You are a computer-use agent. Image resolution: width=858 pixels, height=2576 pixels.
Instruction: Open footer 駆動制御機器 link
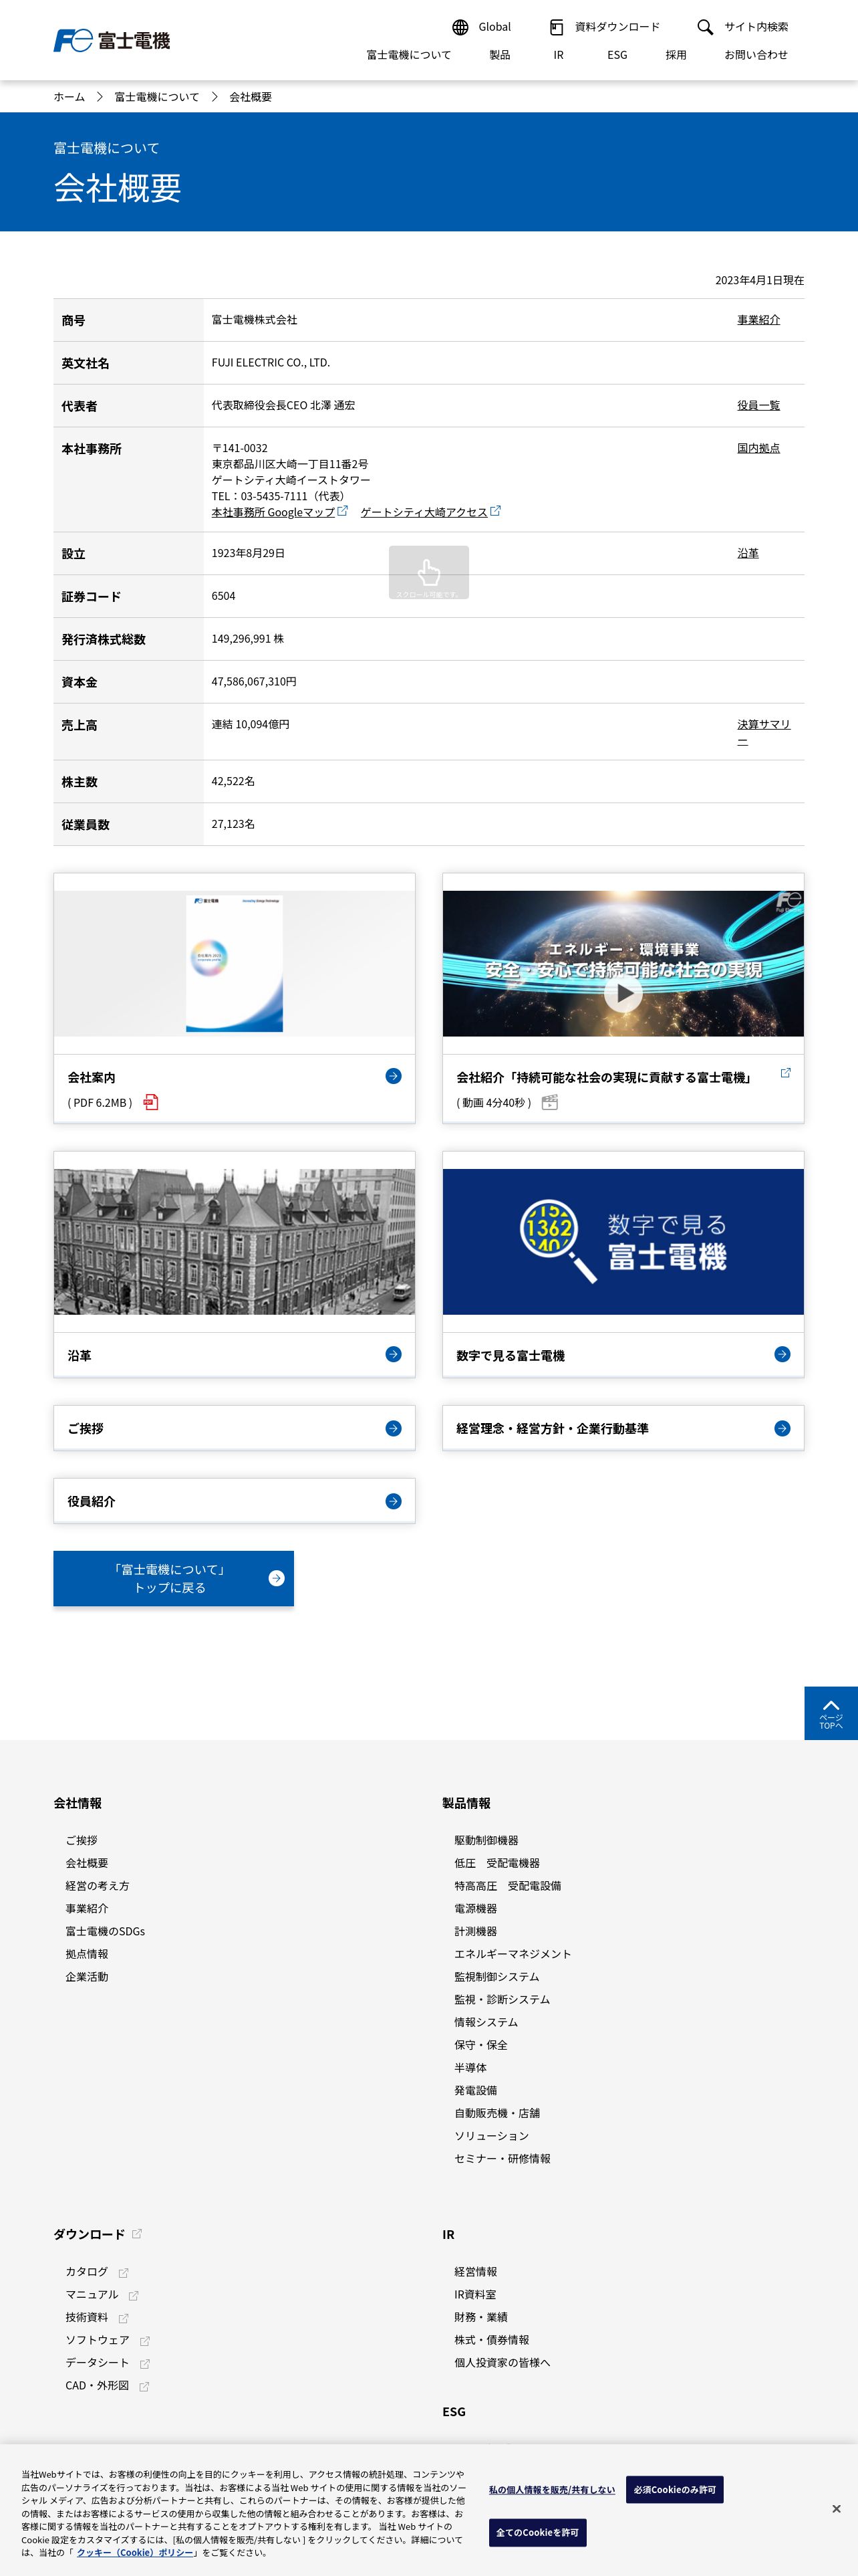pos(486,1840)
